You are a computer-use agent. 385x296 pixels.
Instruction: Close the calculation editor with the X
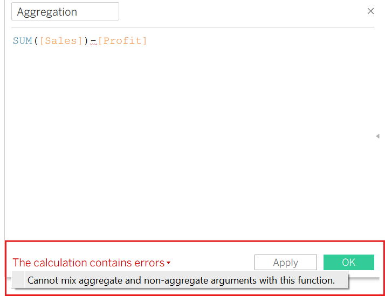pos(370,11)
